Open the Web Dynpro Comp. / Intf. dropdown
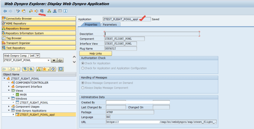This screenshot has height=129, width=254. [38, 55]
